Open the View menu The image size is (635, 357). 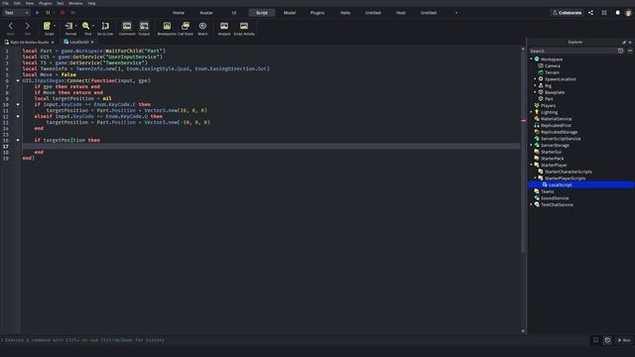[30, 3]
